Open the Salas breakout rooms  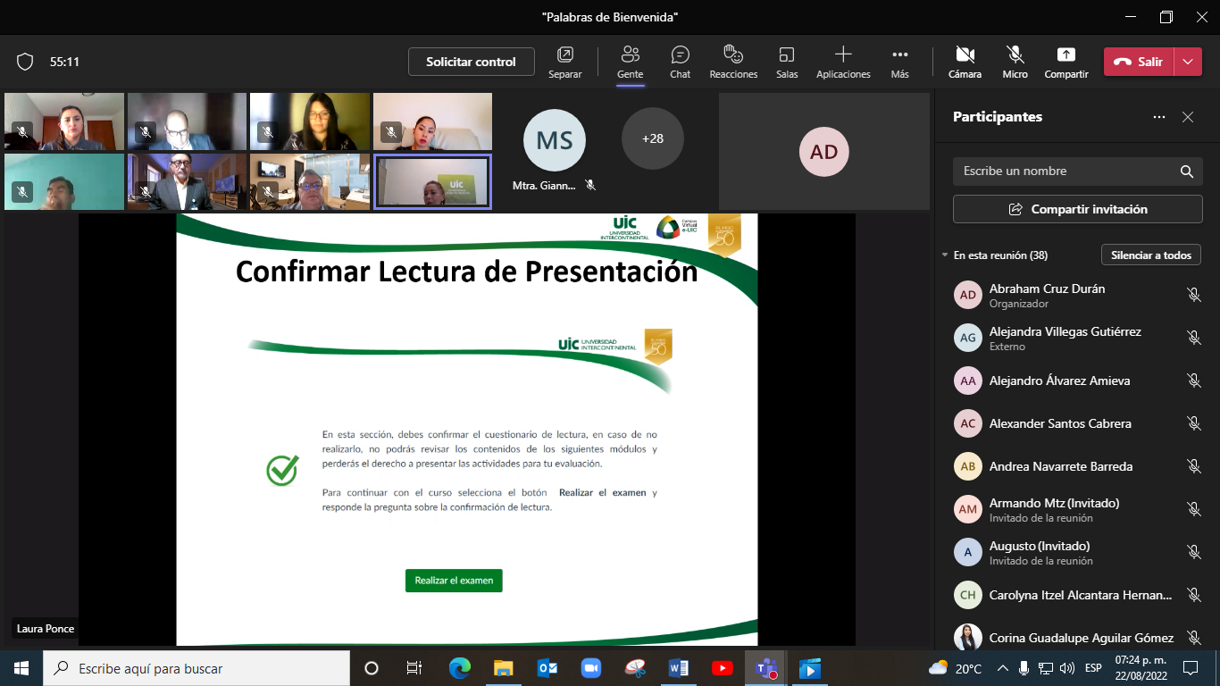tap(787, 63)
